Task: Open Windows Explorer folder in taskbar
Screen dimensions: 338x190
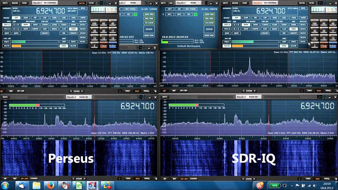Action: tap(36, 186)
